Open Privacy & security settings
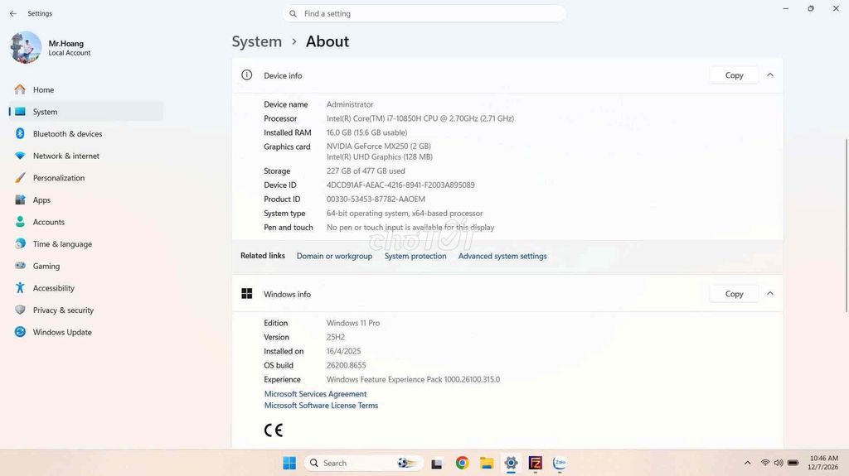Screen dimensions: 849x476 click(x=86, y=310)
